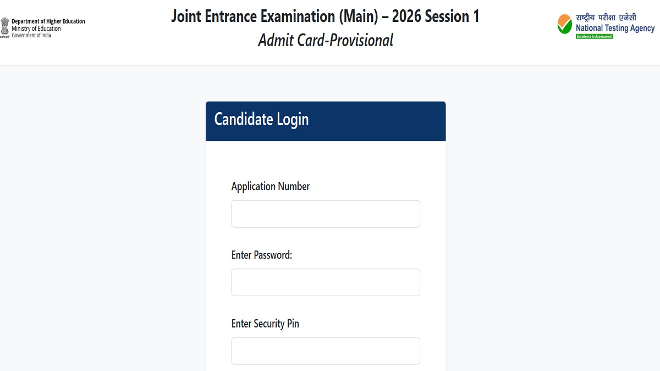660x371 pixels.
Task: Click the Hindi NTA name text
Action: [606, 18]
